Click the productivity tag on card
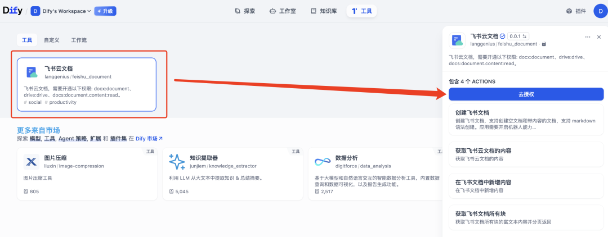608x237 pixels. click(x=60, y=102)
